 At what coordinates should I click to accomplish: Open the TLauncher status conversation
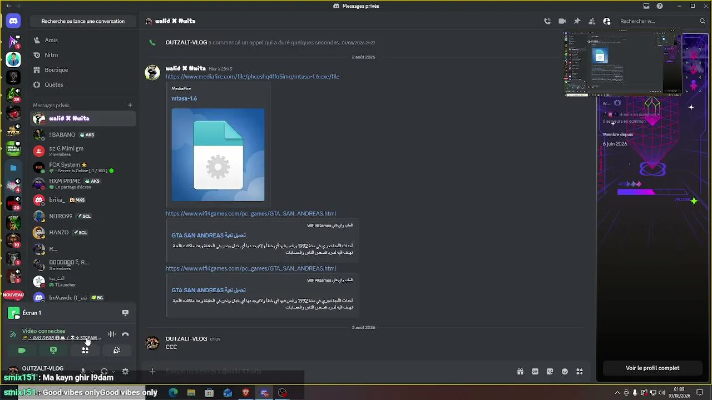tap(83, 281)
